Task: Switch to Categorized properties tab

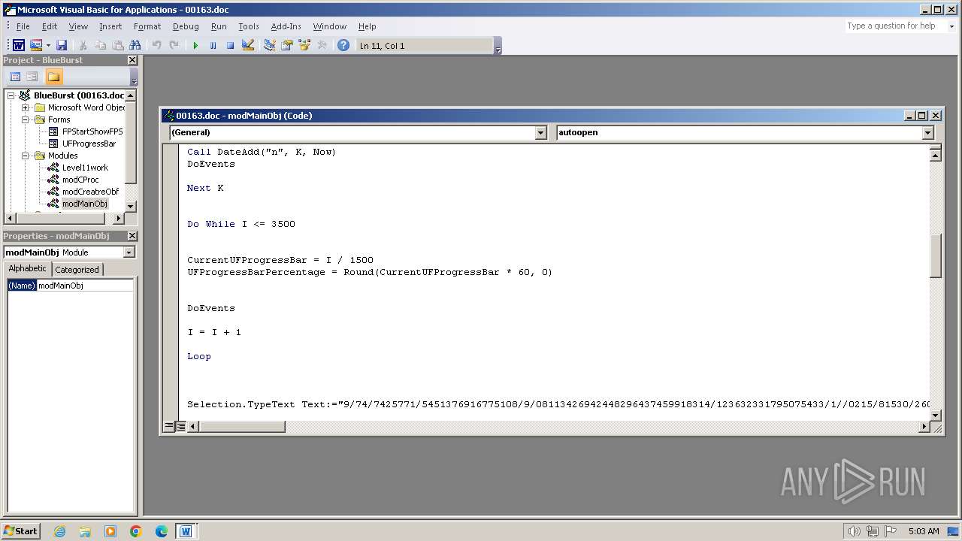Action: (77, 270)
